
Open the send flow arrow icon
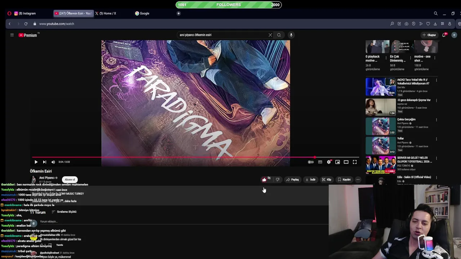pyautogui.click(x=421, y=24)
